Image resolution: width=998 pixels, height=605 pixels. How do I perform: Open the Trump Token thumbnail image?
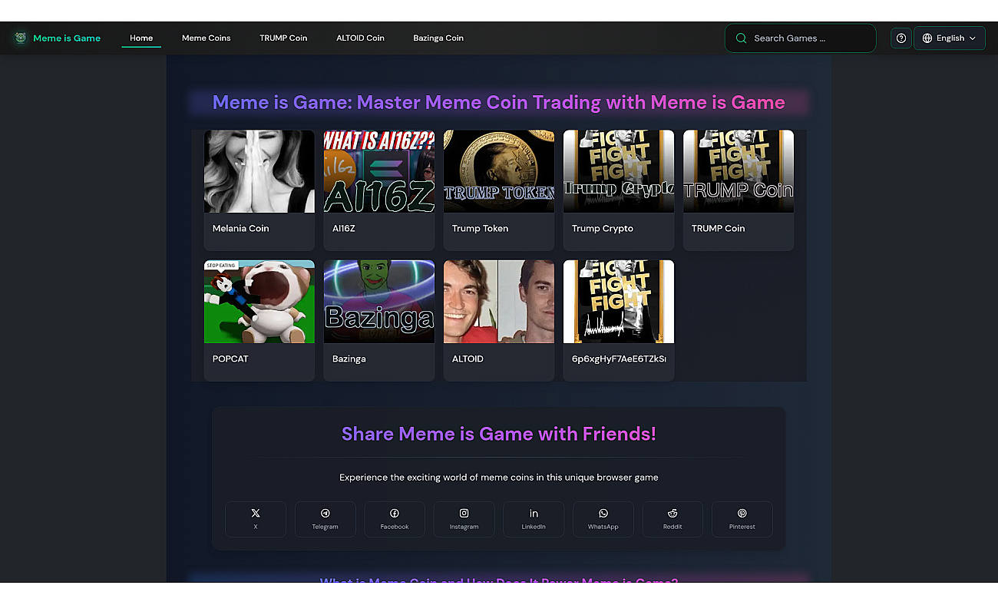(x=499, y=171)
